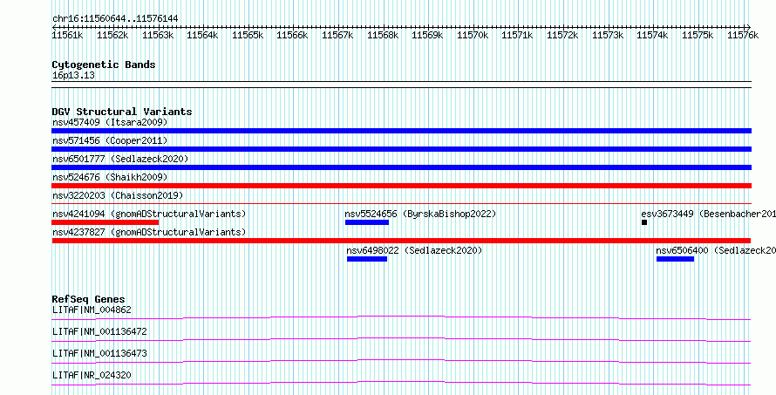Select the LITAF|NM_001136473 transcript label
Viewport: 776px width, 395px height.
(99, 353)
